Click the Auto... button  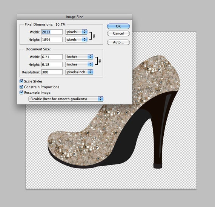(118, 42)
